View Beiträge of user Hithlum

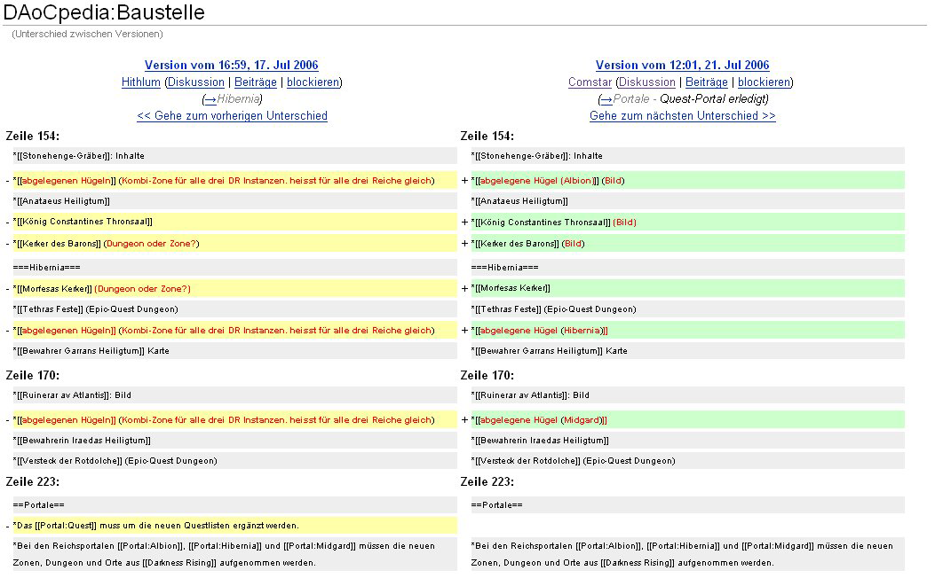click(x=256, y=82)
